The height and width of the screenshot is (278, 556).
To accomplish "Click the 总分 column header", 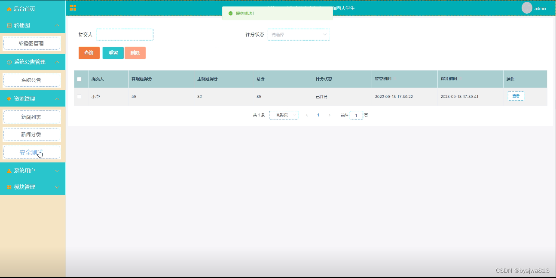I will [x=260, y=79].
